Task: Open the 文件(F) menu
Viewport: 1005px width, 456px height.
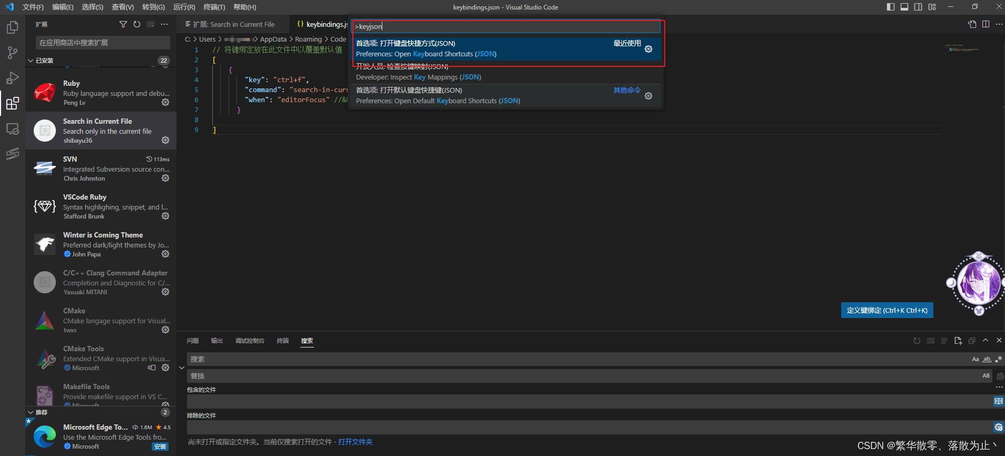Action: 33,7
